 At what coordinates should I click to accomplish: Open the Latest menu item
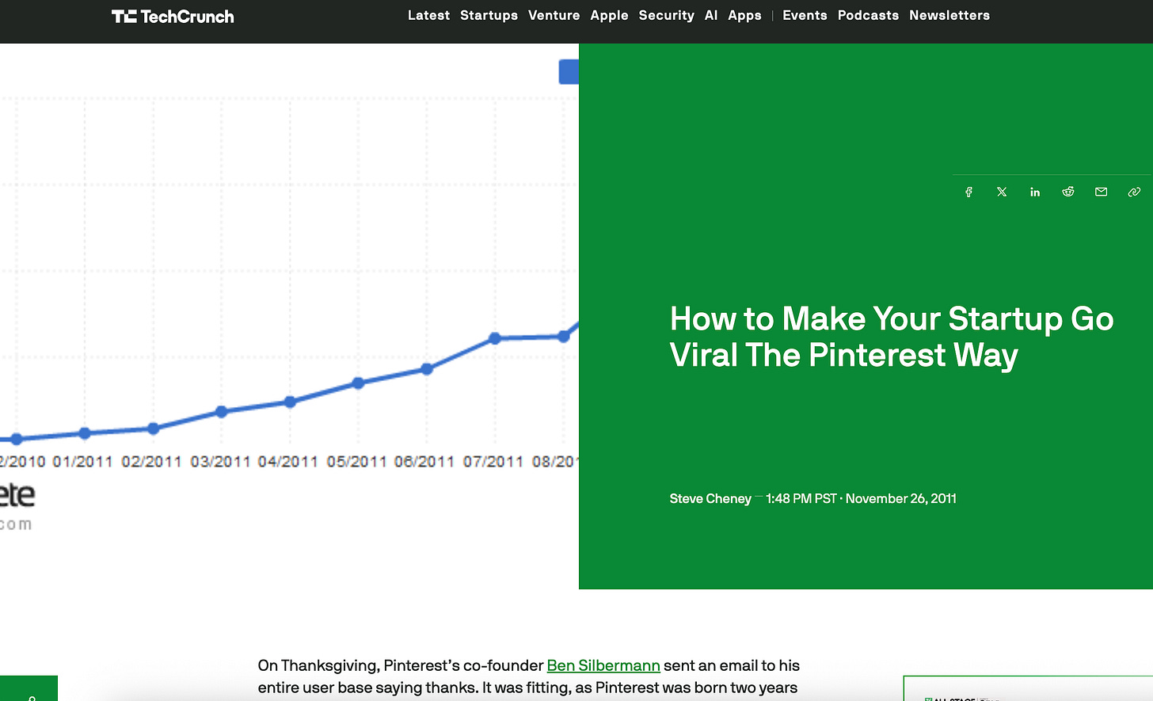click(428, 15)
